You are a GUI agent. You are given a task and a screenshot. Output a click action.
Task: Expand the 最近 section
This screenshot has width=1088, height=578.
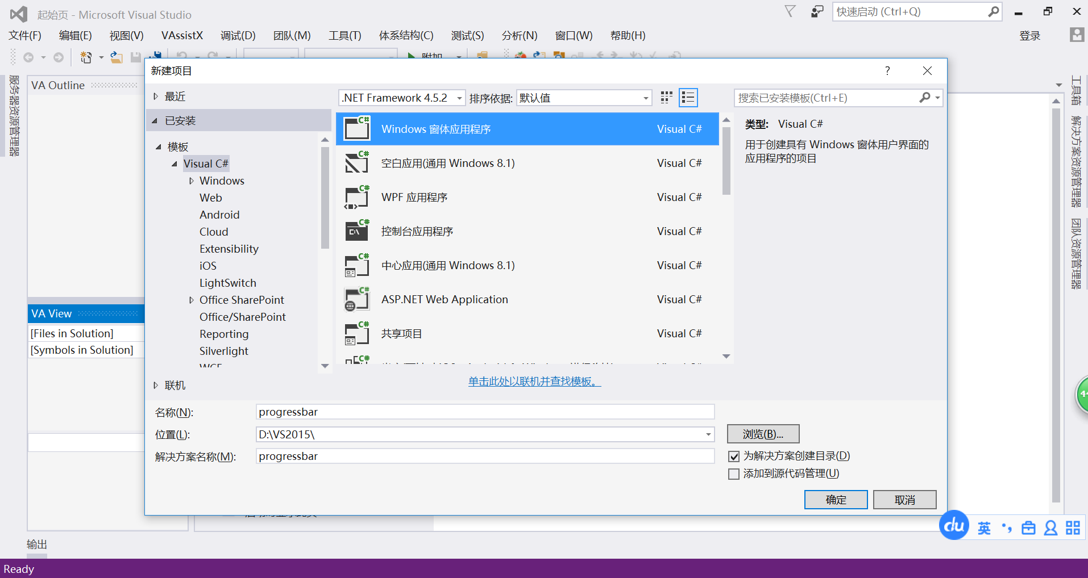pos(155,97)
